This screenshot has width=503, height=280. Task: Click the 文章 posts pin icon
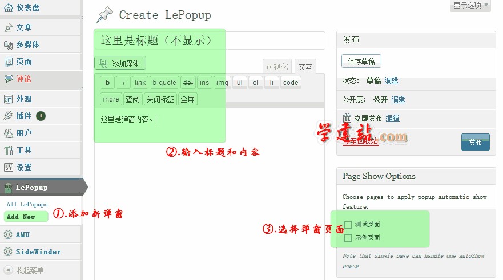coord(9,27)
